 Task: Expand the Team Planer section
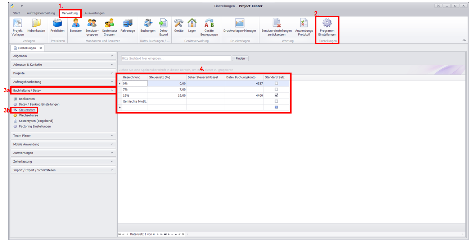[63, 136]
